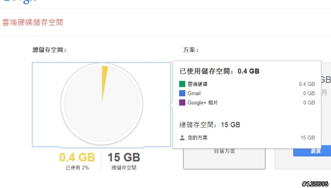This screenshot has height=188, width=331.
Task: Click the Google logo at top
Action: (x=20, y=2)
